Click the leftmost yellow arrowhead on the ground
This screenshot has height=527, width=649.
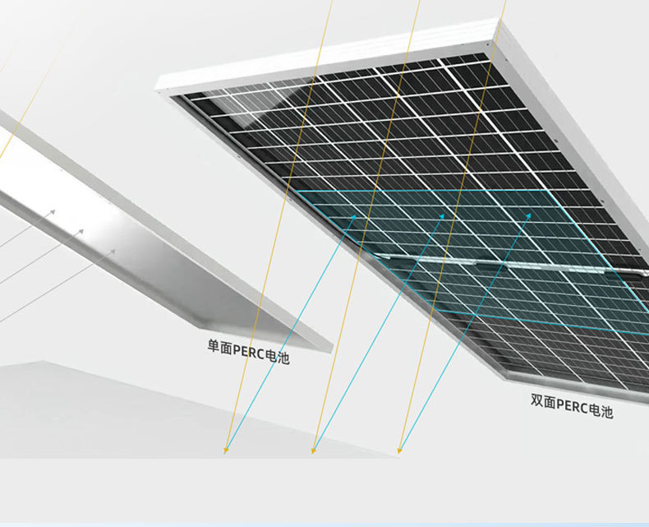[x=226, y=450]
